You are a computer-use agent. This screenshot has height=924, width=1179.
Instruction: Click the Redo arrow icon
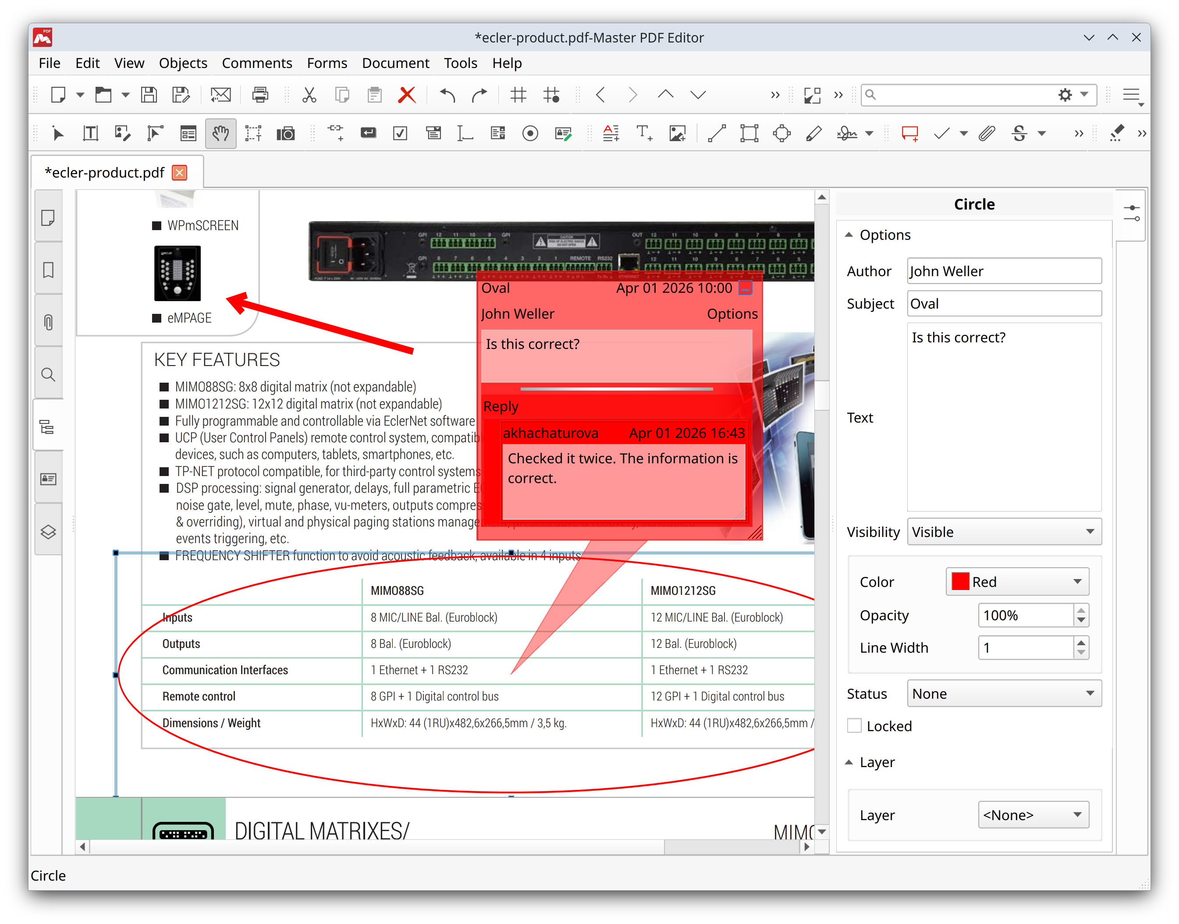(x=479, y=95)
